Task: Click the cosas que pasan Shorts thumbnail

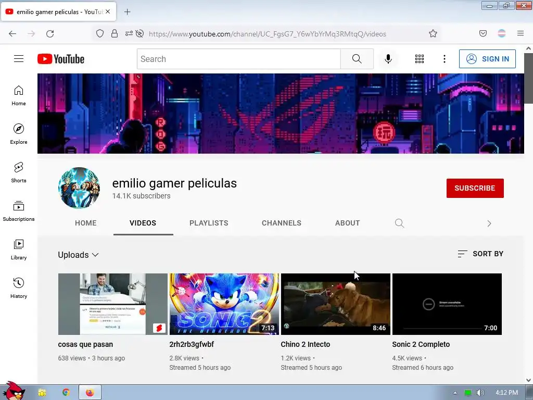Action: click(x=113, y=304)
